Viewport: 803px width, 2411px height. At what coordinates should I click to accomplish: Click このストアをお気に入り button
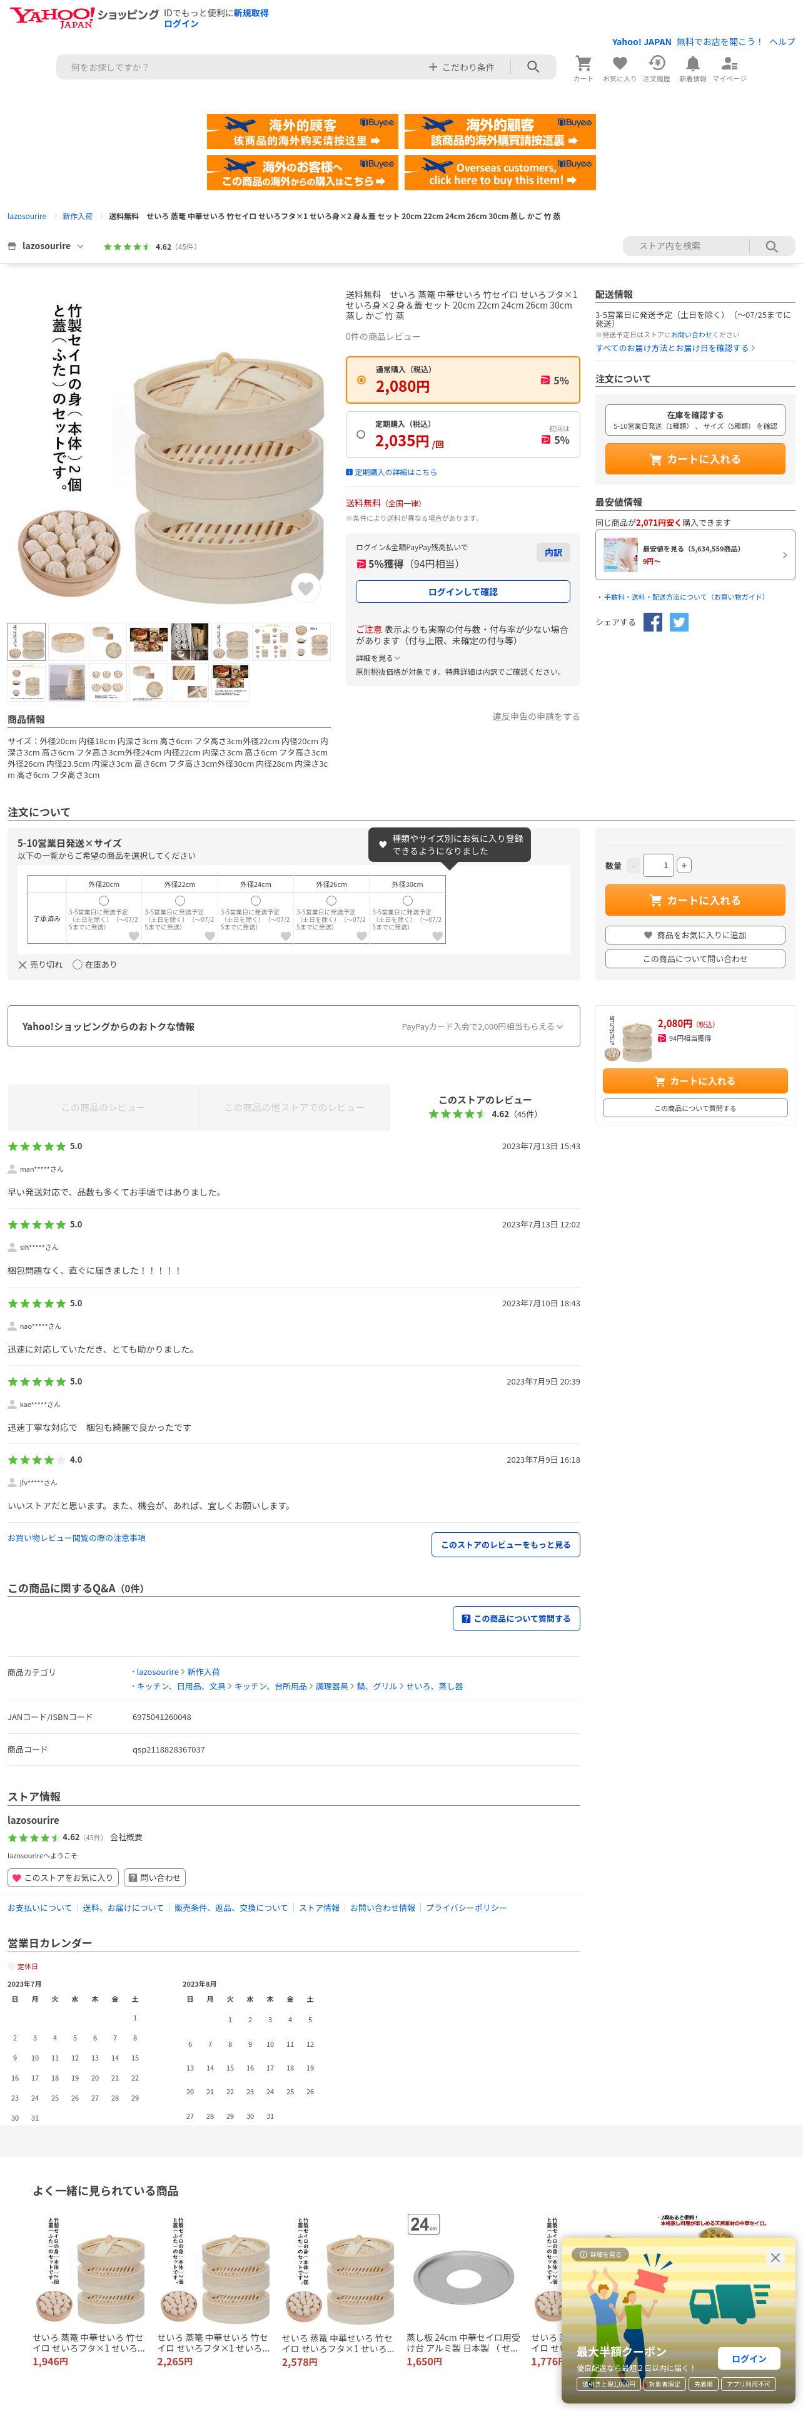[x=63, y=1878]
